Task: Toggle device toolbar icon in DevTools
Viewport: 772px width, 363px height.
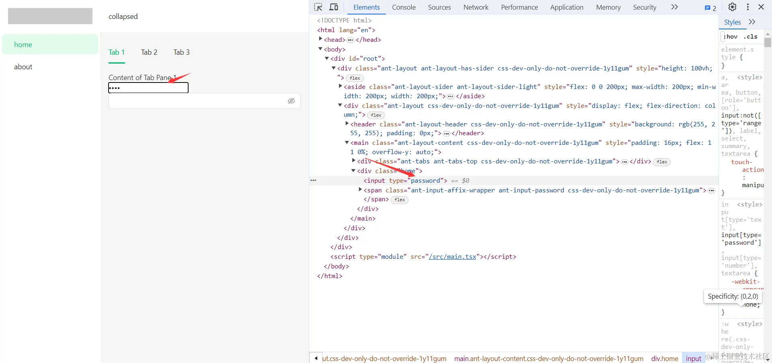Action: [334, 7]
